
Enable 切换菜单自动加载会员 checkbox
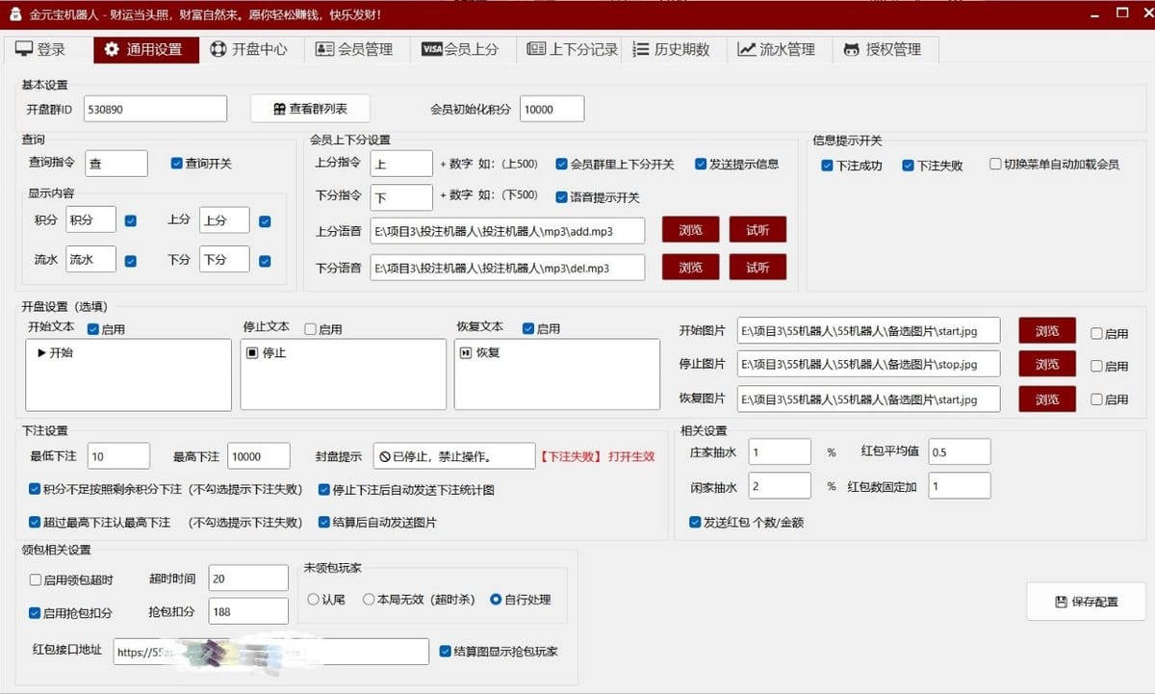(x=996, y=165)
